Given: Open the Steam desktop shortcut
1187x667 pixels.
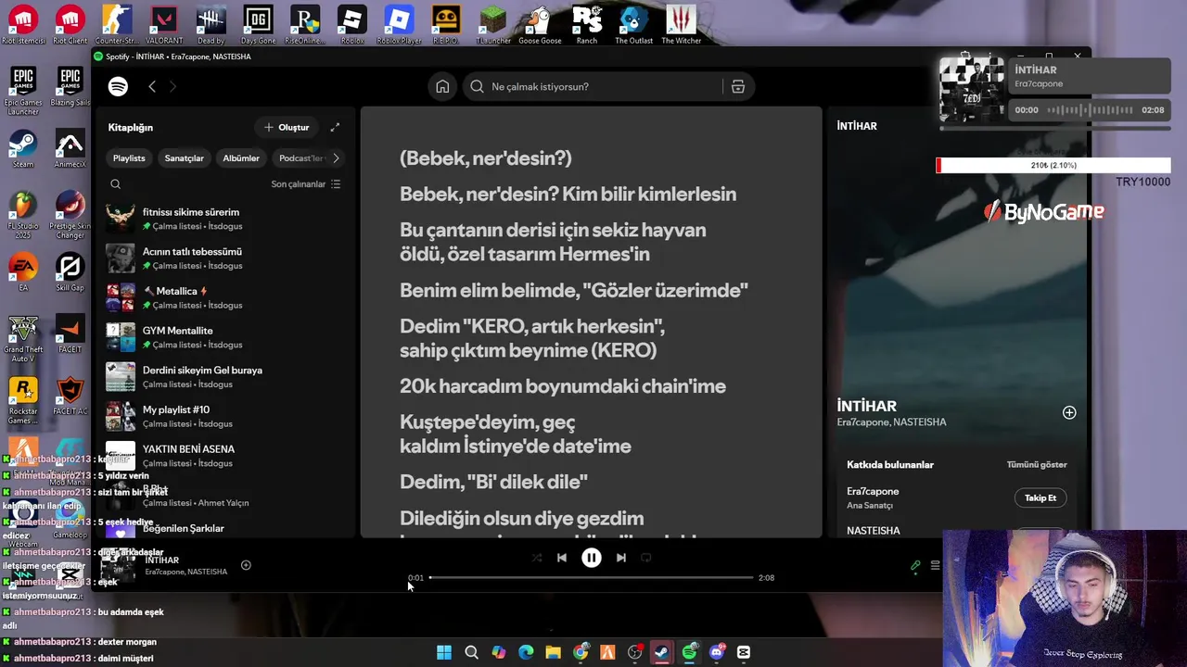Looking at the screenshot, I should tap(23, 149).
